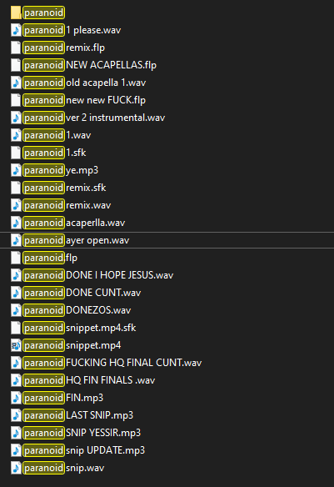Click file icon for paranoid 1.sfk
Image resolution: width=334 pixels, height=487 pixels.
[x=16, y=153]
